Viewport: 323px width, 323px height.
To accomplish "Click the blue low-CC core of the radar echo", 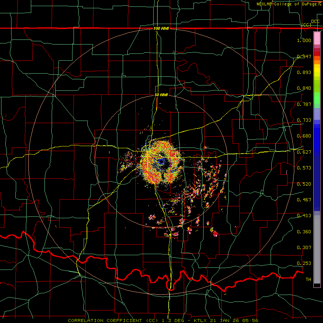I will point(161,162).
